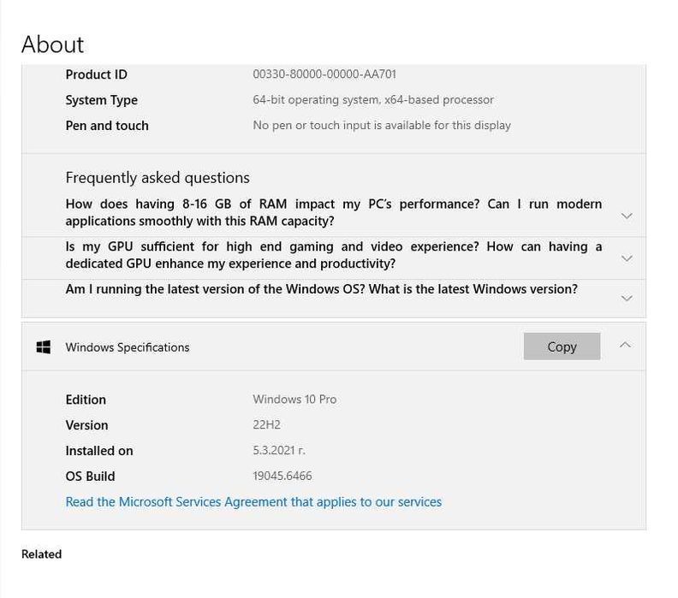Image resolution: width=678 pixels, height=598 pixels.
Task: Click the Installed on label
Action: (x=99, y=451)
